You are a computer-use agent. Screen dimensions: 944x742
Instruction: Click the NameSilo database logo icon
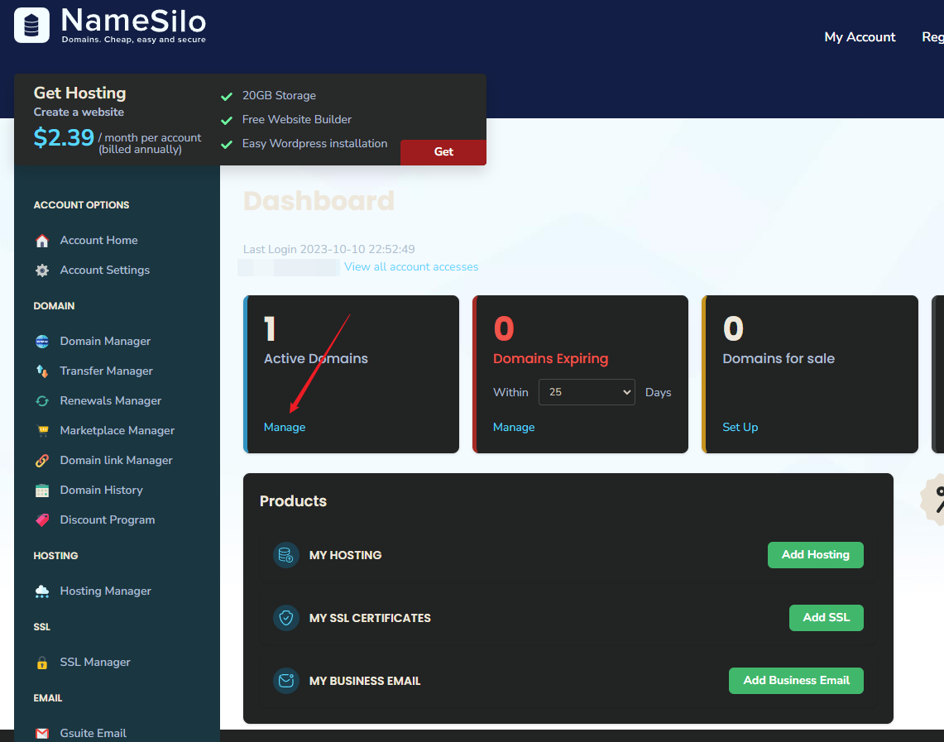31,26
